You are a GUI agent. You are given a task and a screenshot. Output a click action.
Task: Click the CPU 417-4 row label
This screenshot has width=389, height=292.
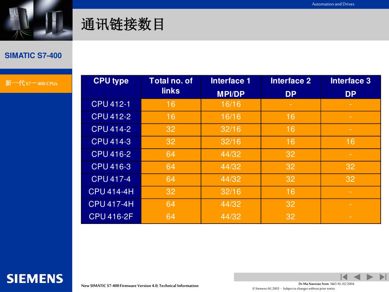pos(111,179)
